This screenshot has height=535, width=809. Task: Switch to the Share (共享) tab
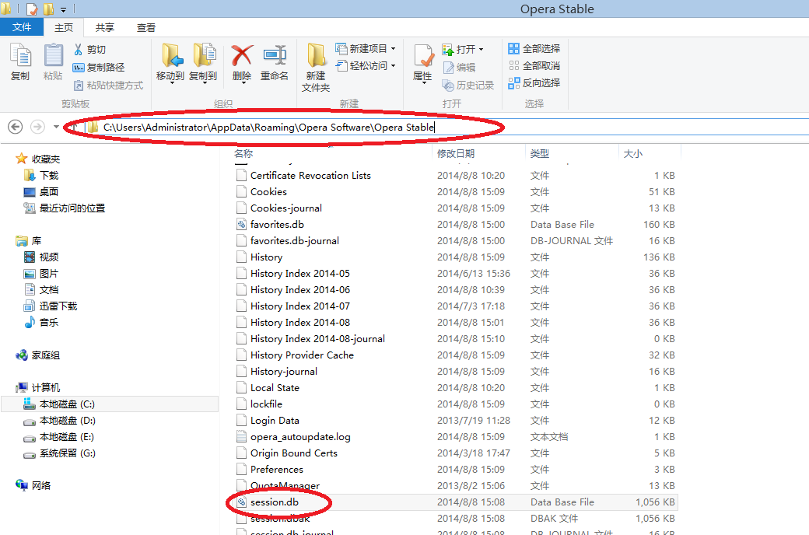[x=105, y=28]
